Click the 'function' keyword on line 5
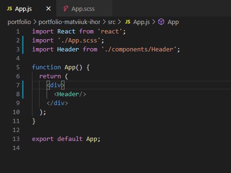This screenshot has height=173, width=231. 47,67
